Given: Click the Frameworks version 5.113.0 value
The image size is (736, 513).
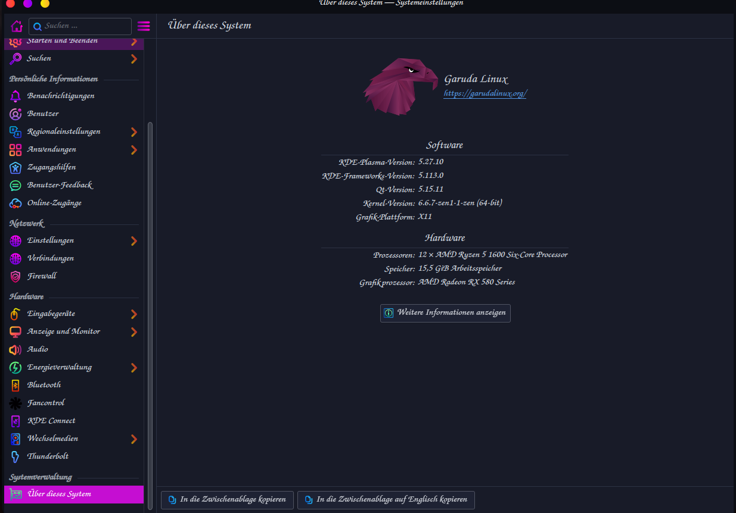Looking at the screenshot, I should pos(431,176).
